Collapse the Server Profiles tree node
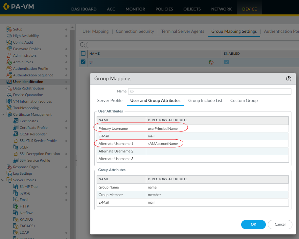 (3, 180)
